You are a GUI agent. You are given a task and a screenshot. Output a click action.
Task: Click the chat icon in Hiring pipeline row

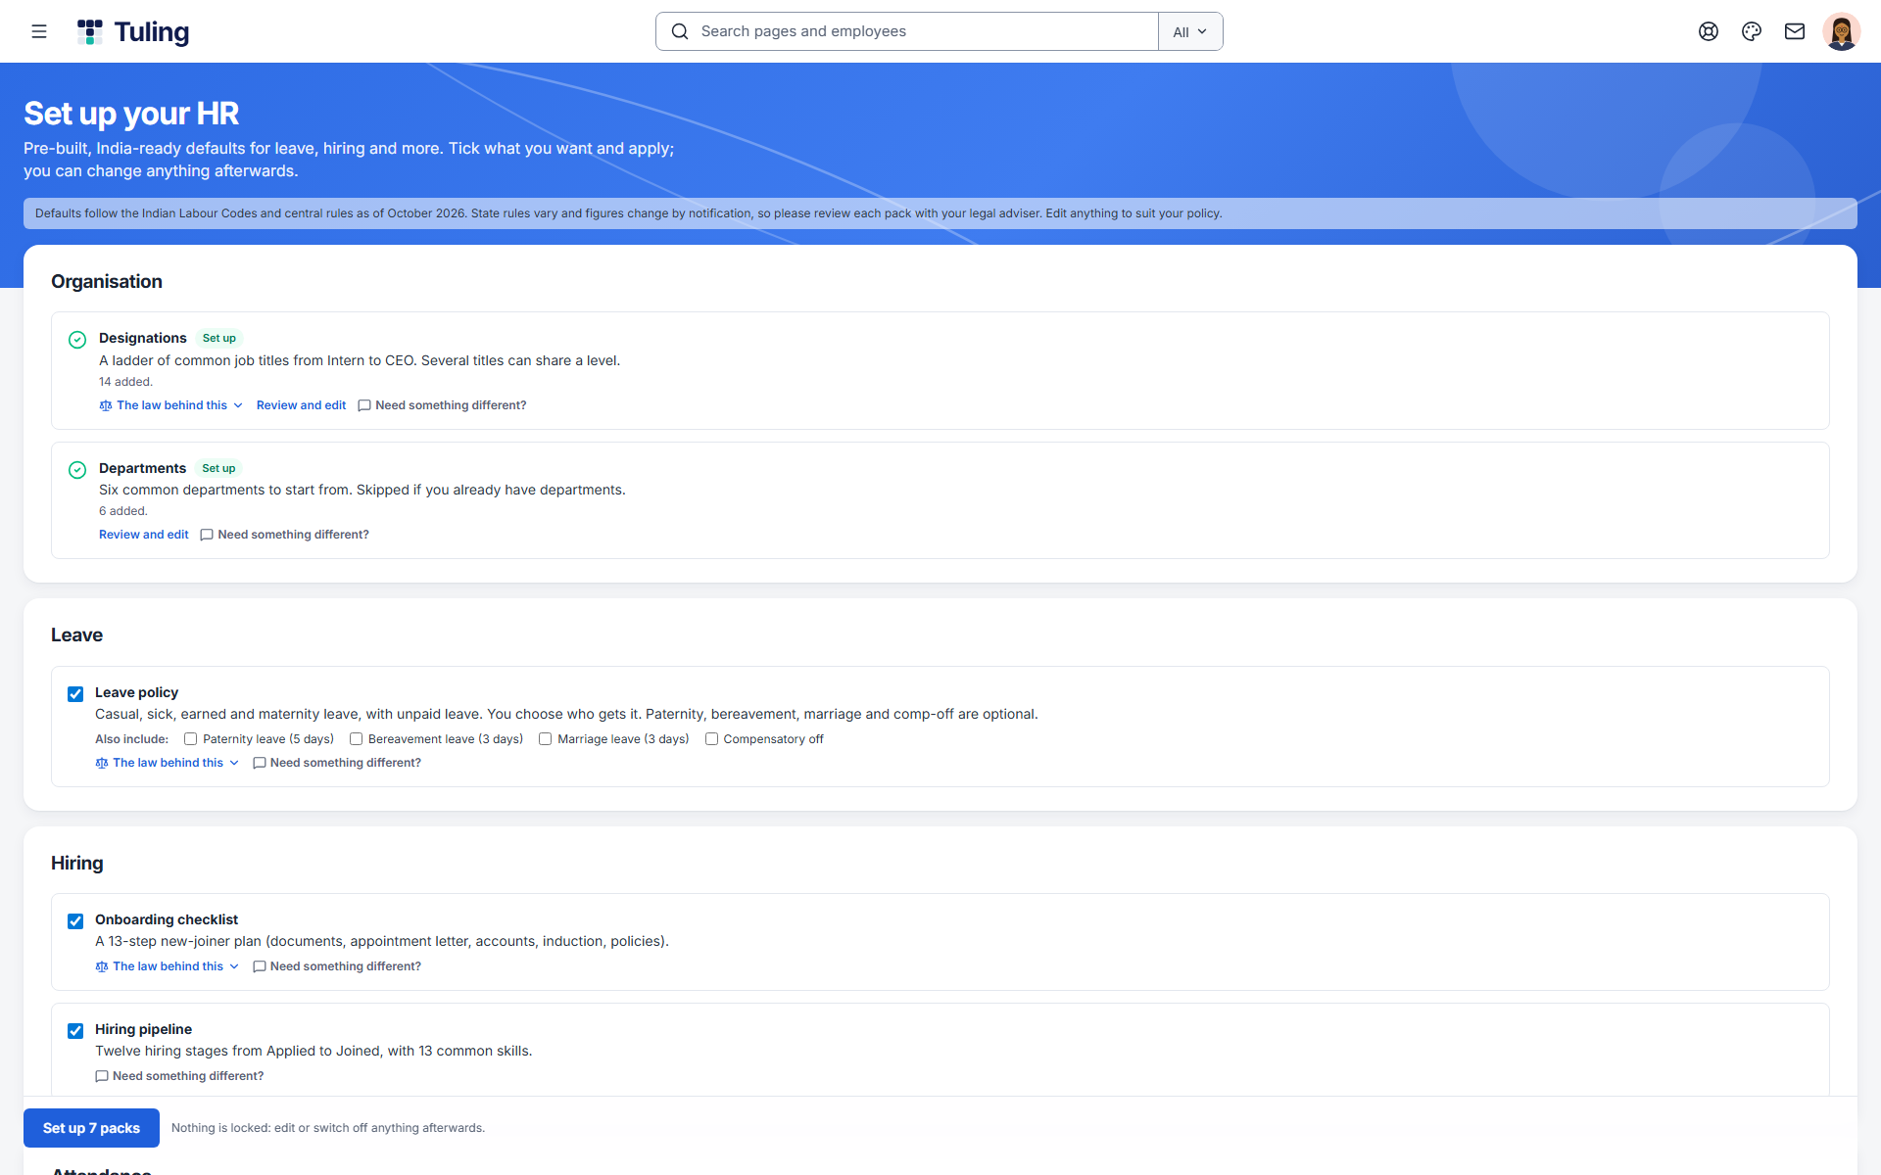point(102,1076)
